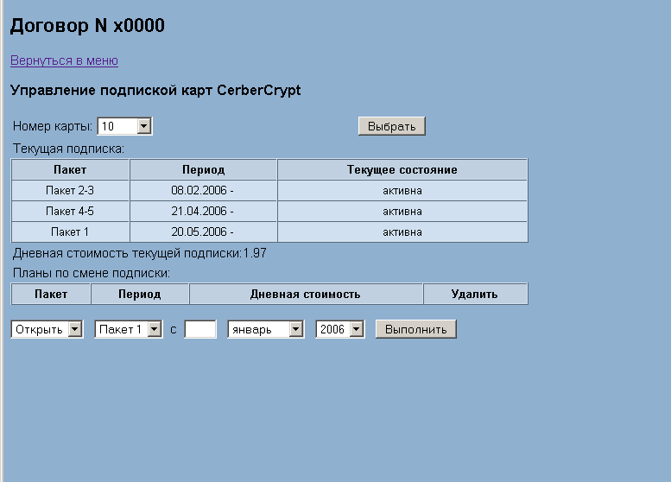Click the 'Договор N x0000' heading
The height and width of the screenshot is (482, 671).
tap(87, 27)
